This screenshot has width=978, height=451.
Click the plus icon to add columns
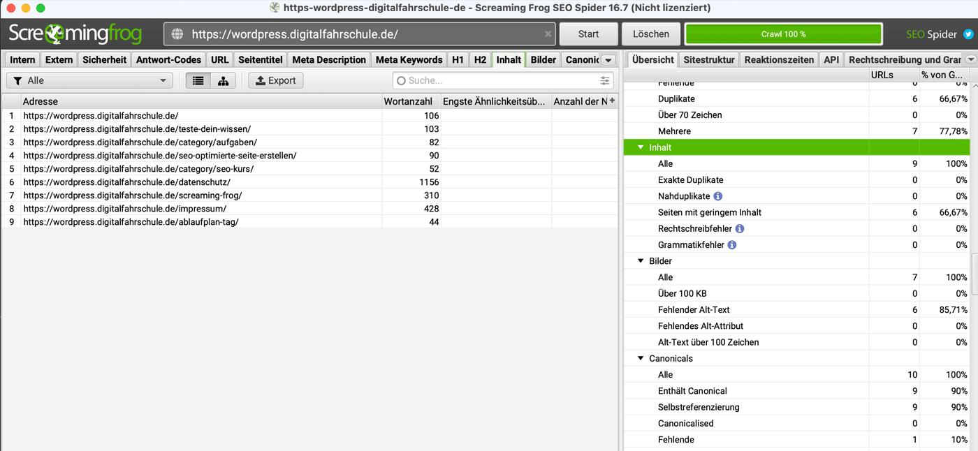(613, 101)
